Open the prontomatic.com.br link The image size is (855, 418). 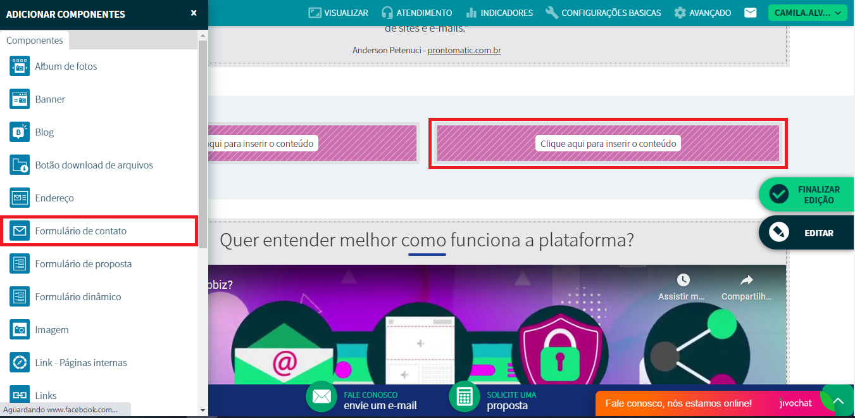464,50
